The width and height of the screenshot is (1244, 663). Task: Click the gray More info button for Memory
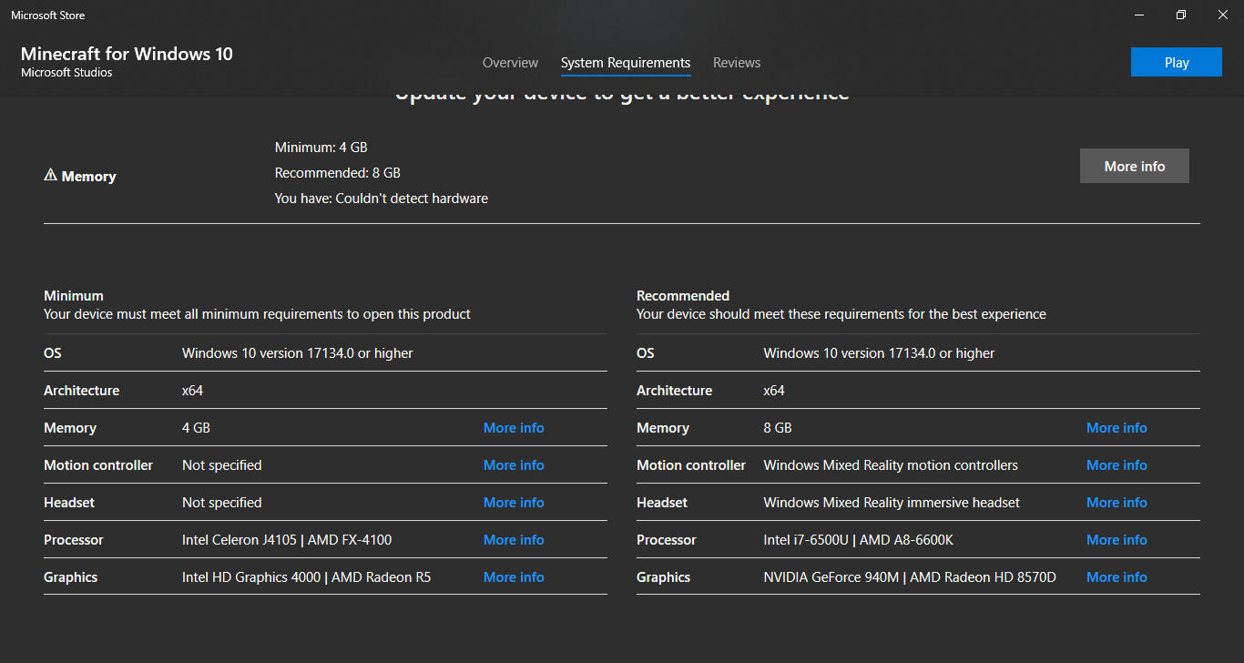pos(1135,166)
